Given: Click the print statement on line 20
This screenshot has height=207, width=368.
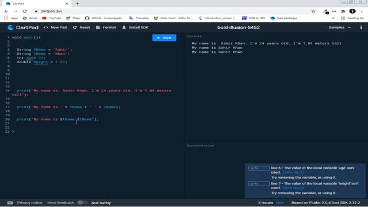Looking at the screenshot, I should (x=57, y=119).
